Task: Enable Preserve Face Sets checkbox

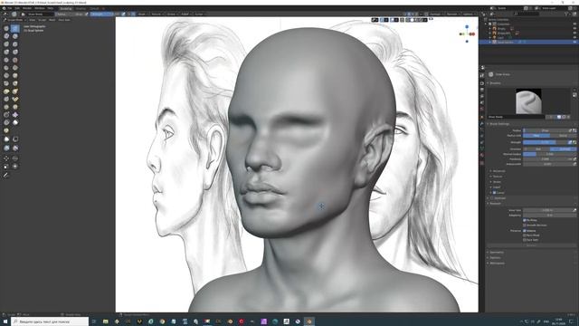Action: [525, 240]
